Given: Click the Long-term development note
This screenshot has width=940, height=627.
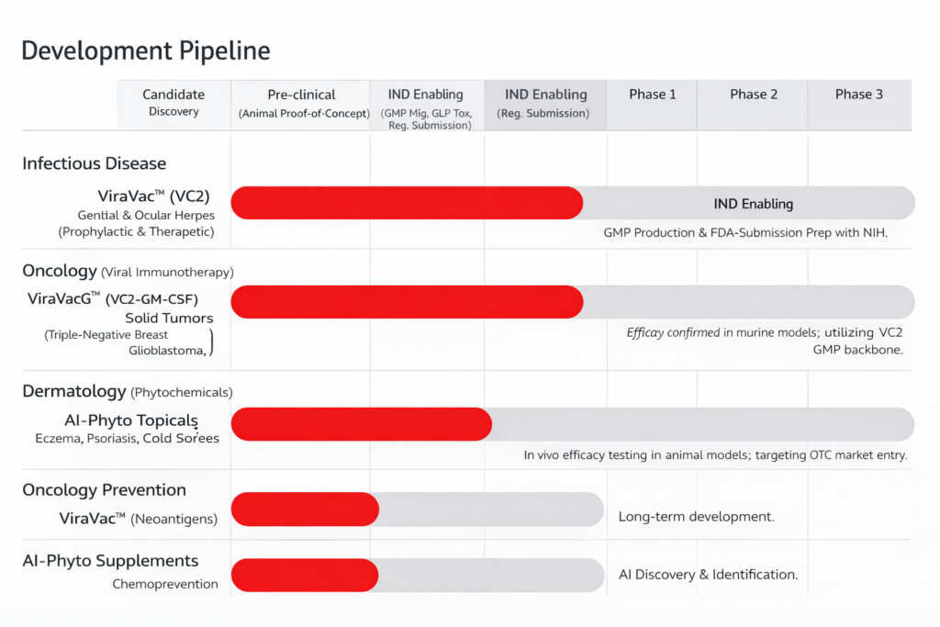Looking at the screenshot, I should pyautogui.click(x=696, y=517).
